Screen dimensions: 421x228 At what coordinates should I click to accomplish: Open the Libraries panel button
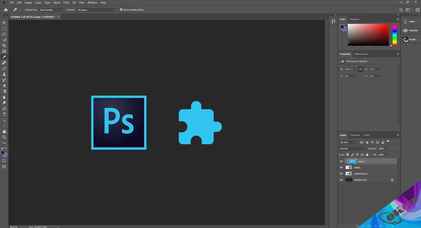click(x=410, y=30)
